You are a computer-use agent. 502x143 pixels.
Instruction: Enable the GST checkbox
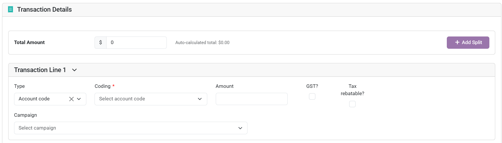coord(312,96)
